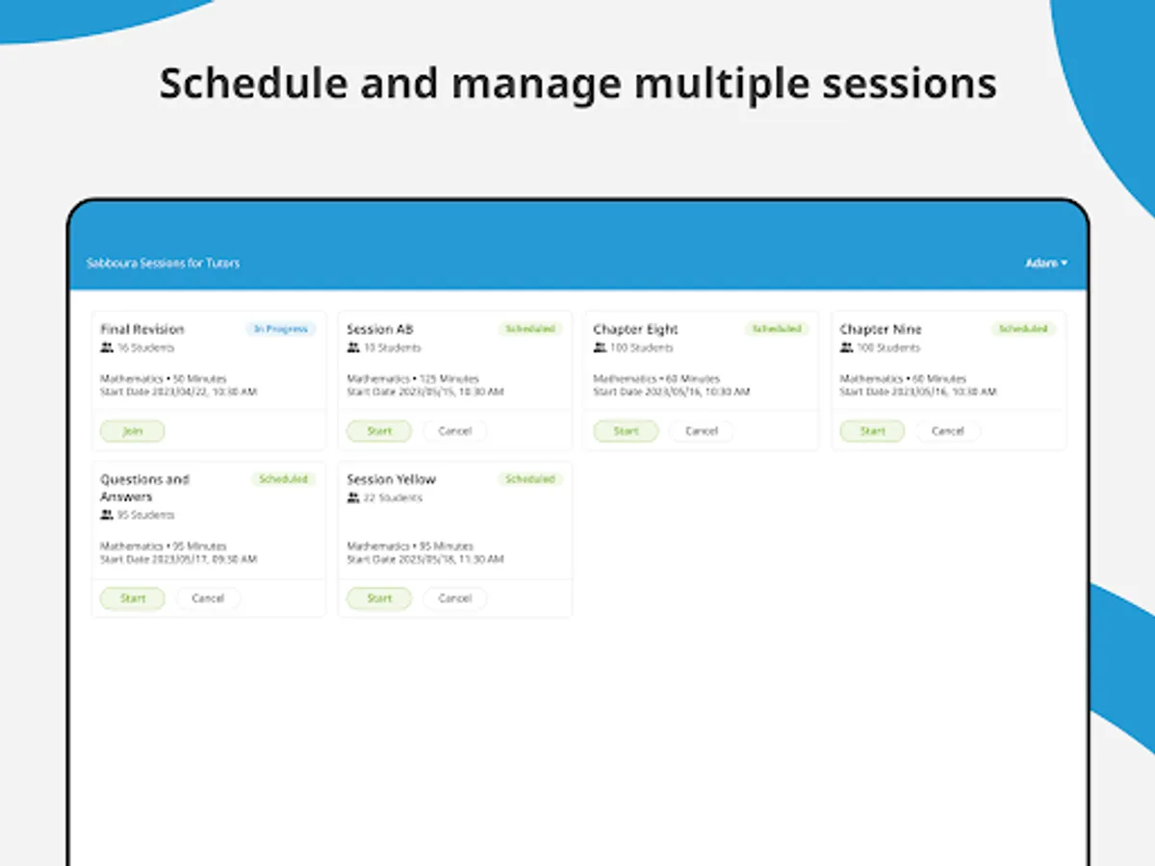Start the Chapter Nine session

point(872,431)
